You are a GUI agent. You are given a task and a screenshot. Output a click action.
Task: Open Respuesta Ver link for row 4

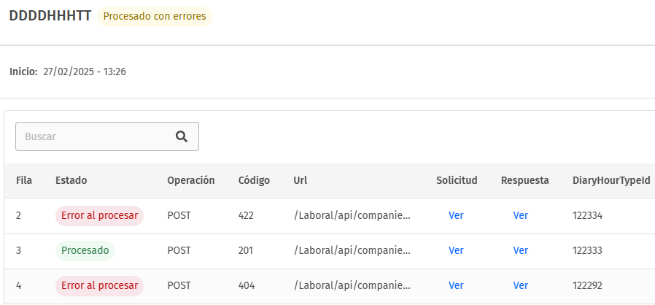tap(521, 286)
